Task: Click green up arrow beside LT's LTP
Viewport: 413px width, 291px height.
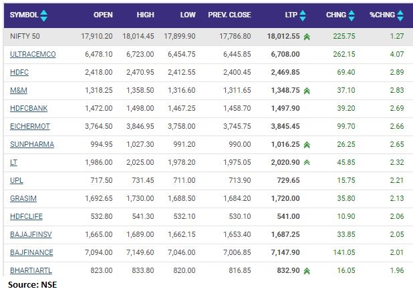Action: coord(306,162)
